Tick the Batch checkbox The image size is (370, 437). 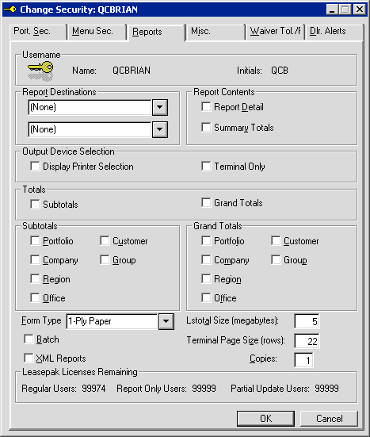pos(29,339)
